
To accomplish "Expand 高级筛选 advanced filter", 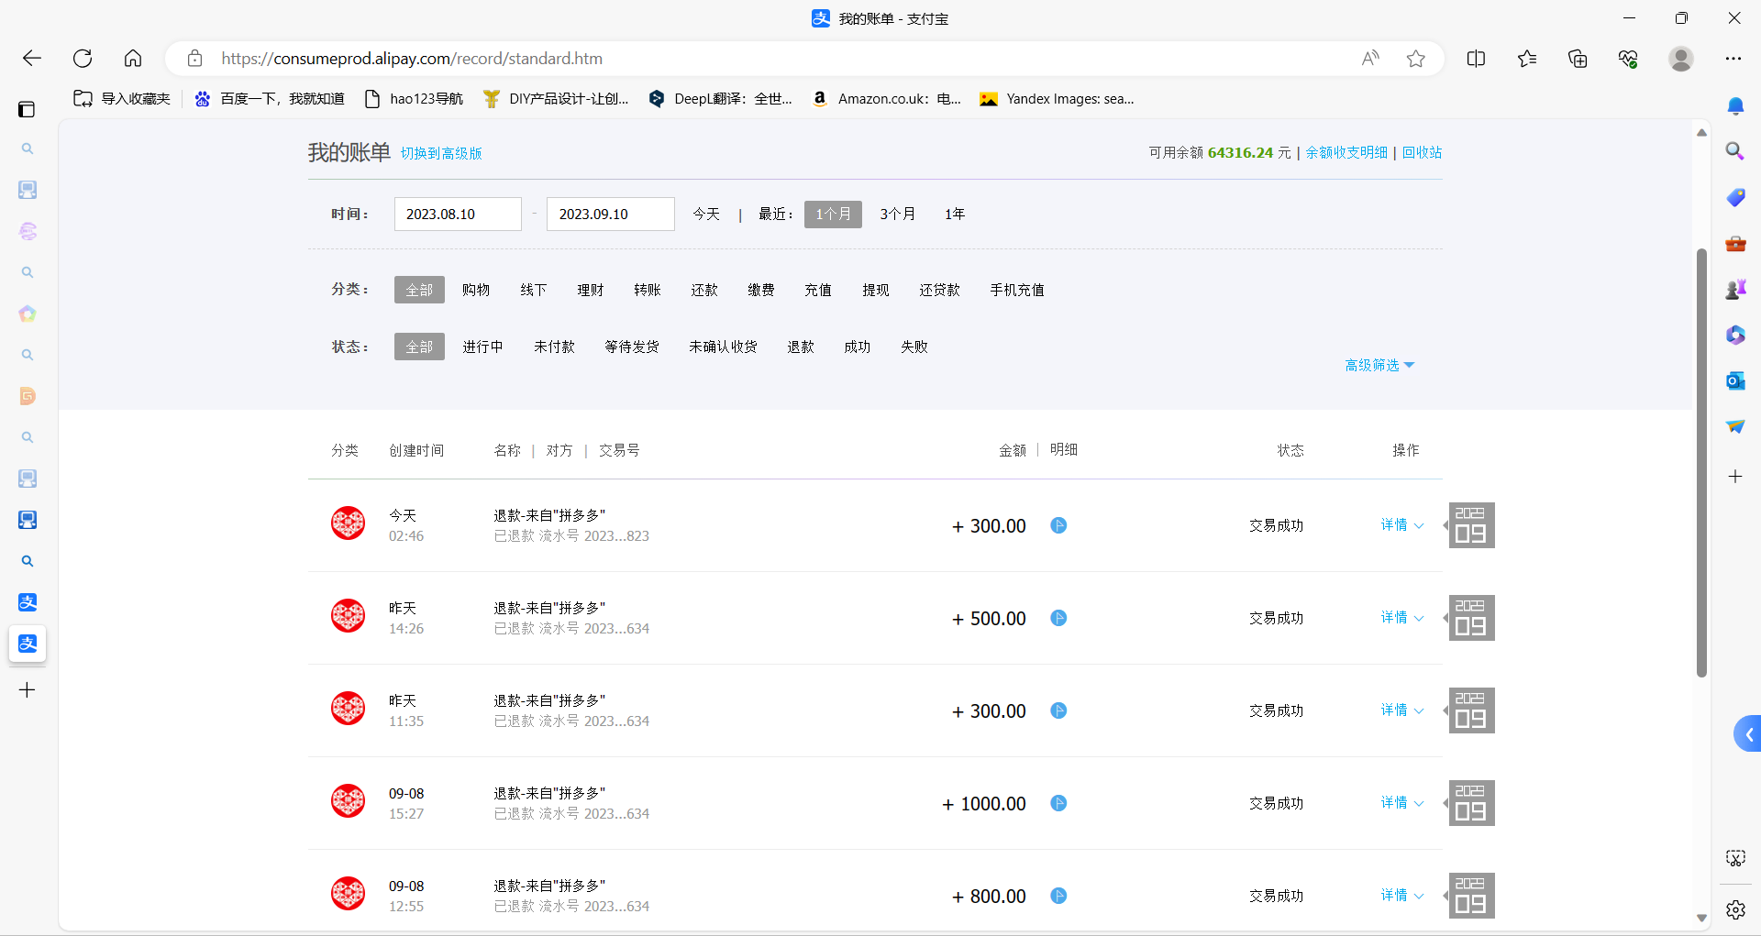I will coord(1379,365).
